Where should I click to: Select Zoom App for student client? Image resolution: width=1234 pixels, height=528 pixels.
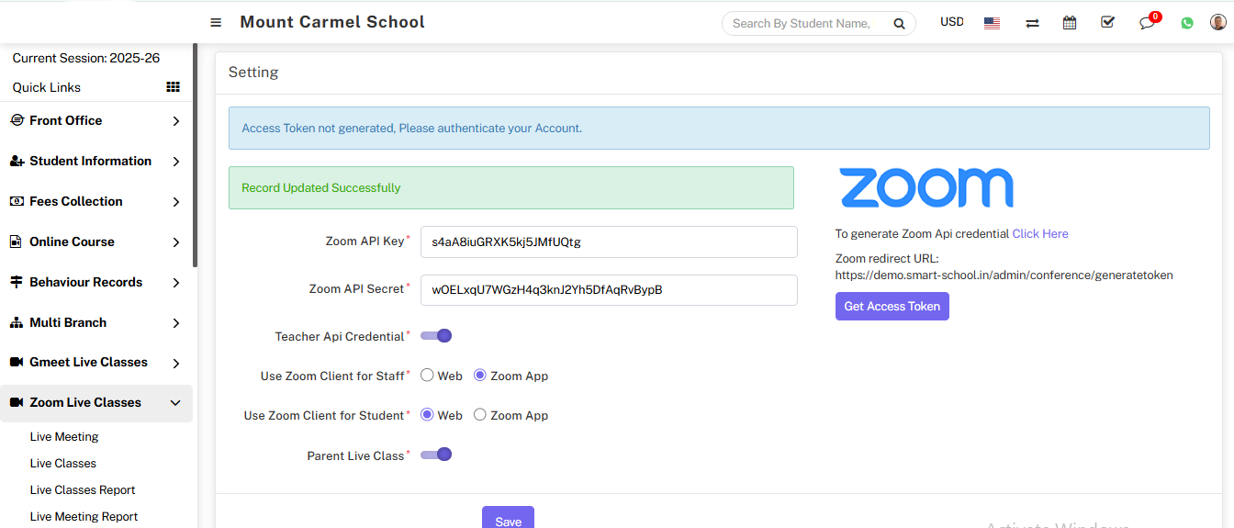480,415
